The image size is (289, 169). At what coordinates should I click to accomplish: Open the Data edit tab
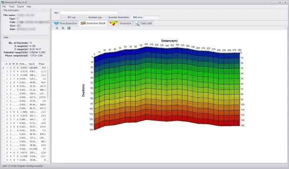tap(144, 23)
